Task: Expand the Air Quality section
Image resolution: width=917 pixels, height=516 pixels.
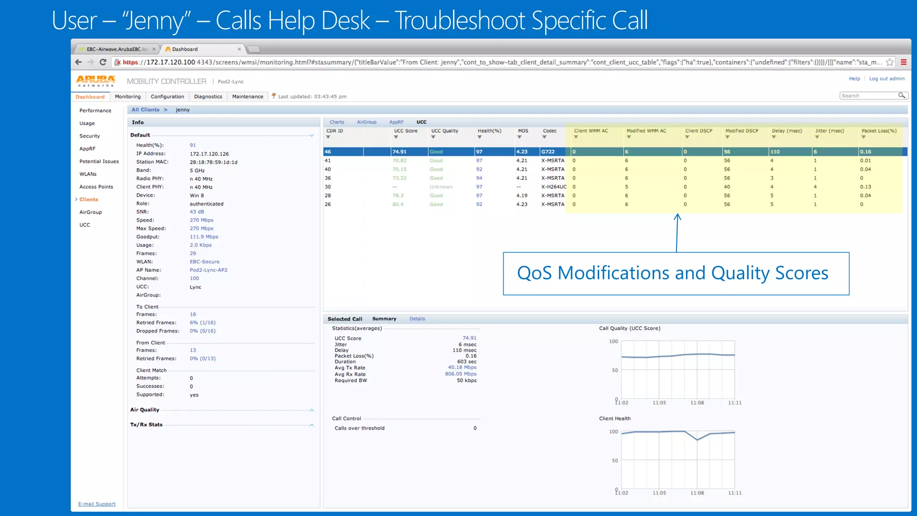Action: pos(312,410)
